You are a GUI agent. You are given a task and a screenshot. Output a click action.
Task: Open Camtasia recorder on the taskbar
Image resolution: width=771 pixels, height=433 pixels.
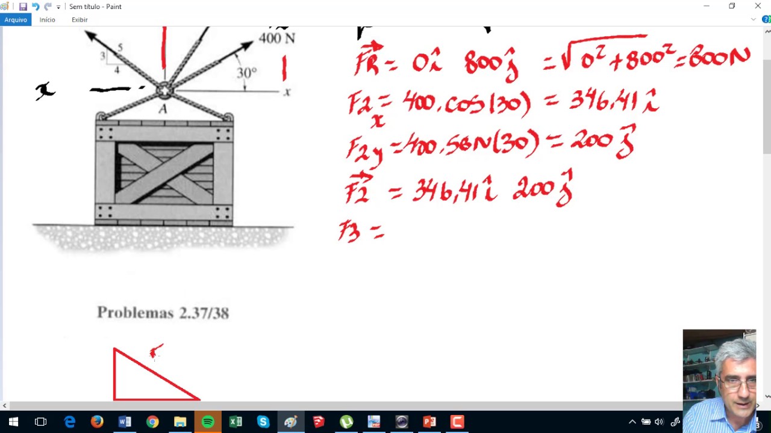pos(457,422)
